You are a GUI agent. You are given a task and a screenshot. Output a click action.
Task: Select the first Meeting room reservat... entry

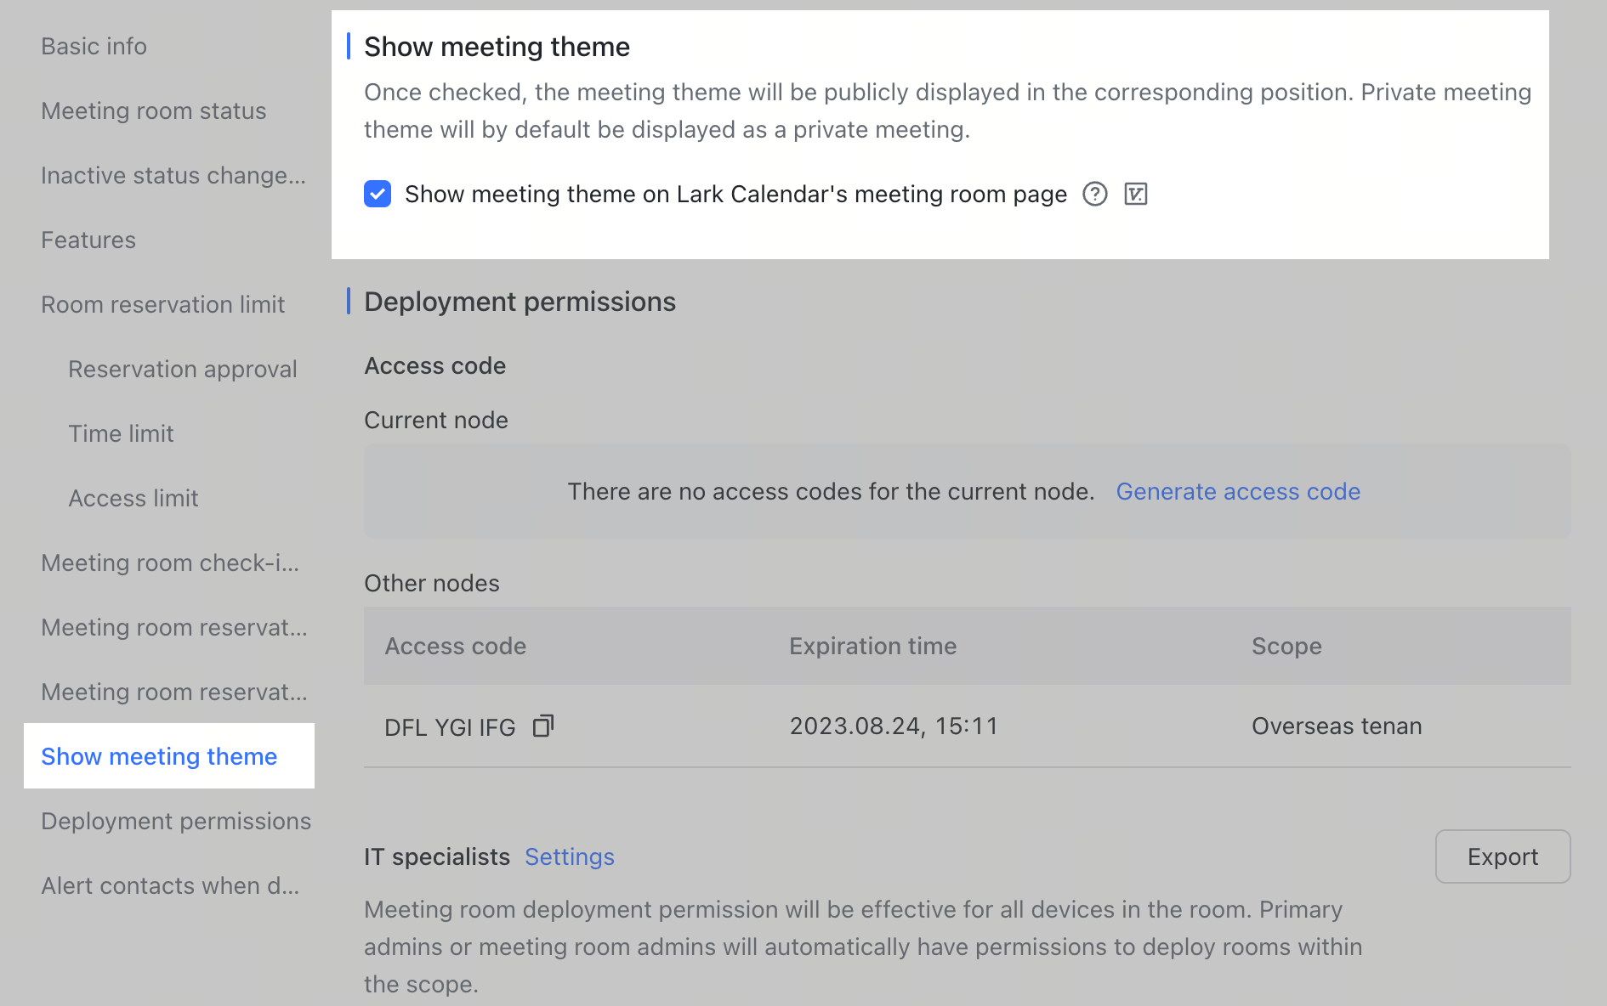[173, 627]
